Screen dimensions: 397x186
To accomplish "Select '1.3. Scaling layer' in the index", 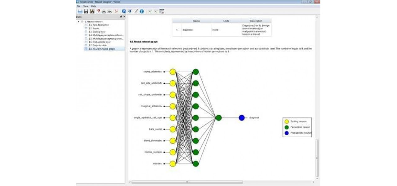I will pos(97,32).
